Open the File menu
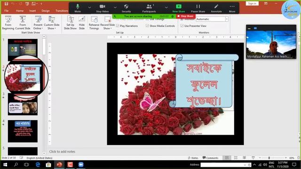 pyautogui.click(x=6, y=11)
